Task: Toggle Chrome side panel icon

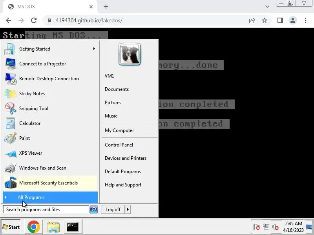Action: 280,20
